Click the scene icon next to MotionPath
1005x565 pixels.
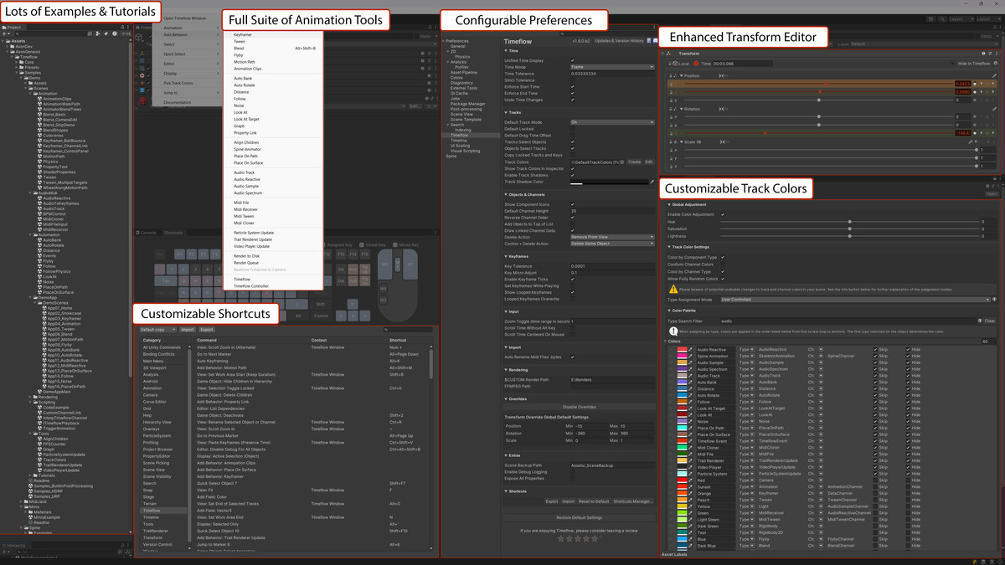click(40, 157)
